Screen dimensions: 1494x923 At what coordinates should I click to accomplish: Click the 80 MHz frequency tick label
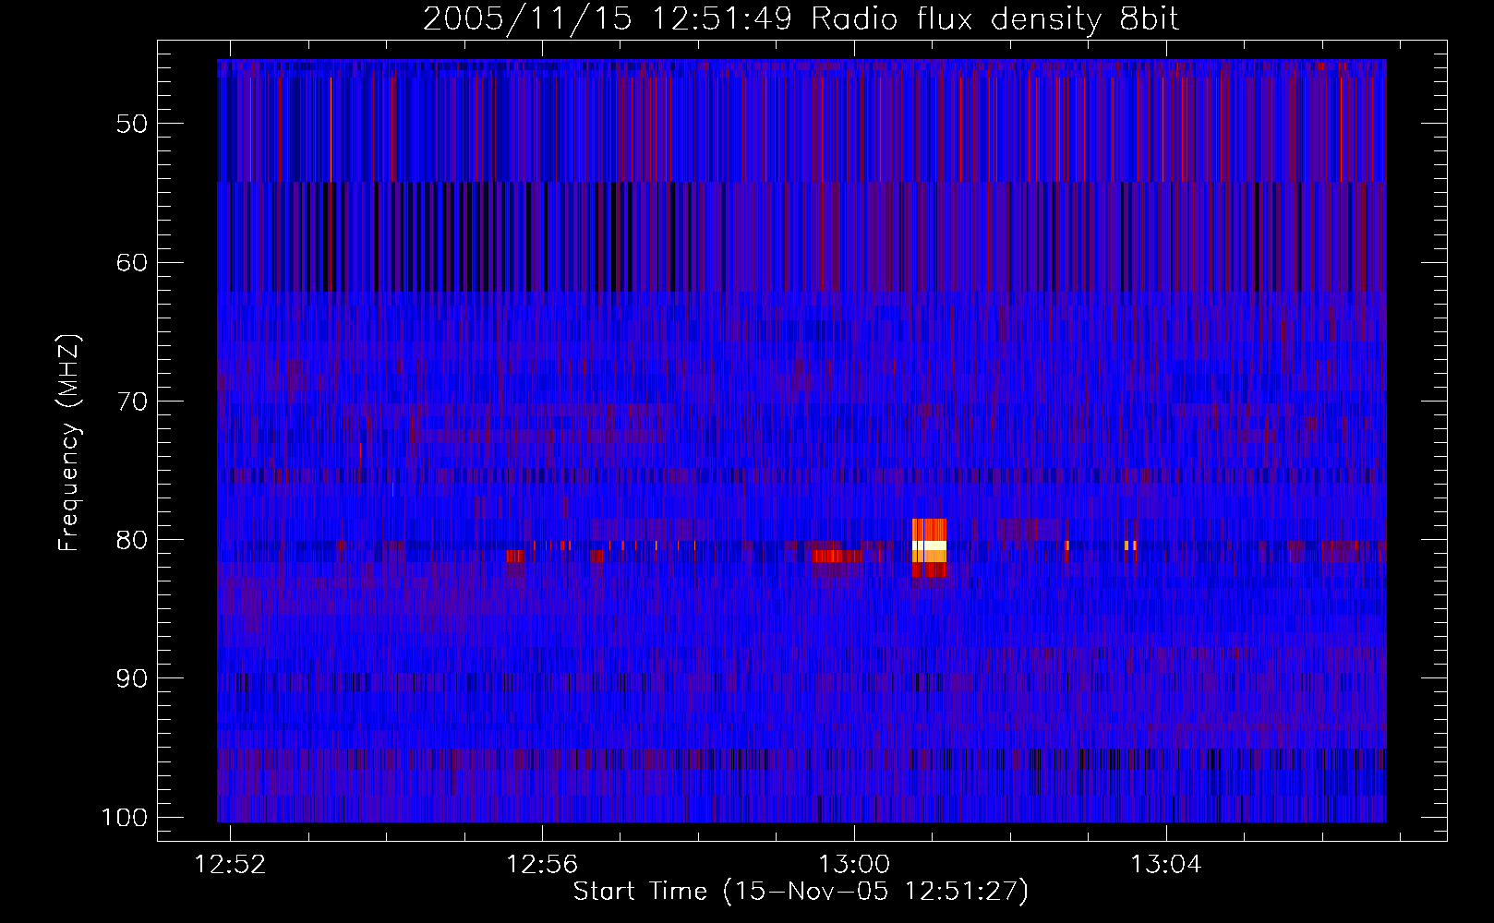[x=132, y=540]
